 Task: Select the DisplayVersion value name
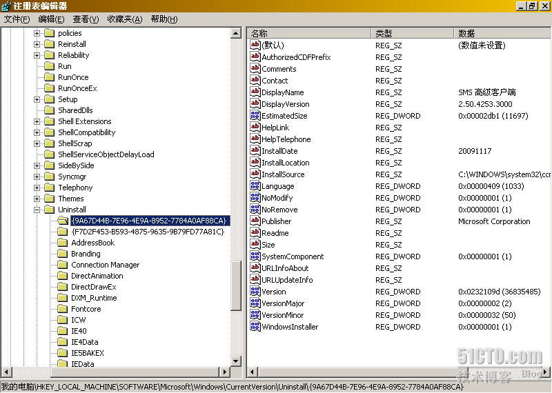(x=286, y=104)
